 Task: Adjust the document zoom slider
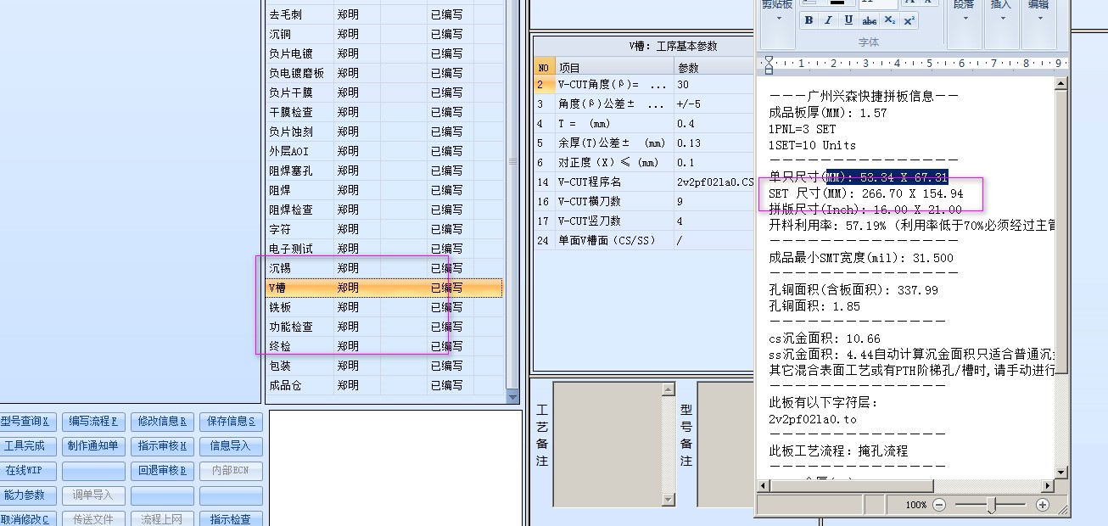[x=991, y=505]
